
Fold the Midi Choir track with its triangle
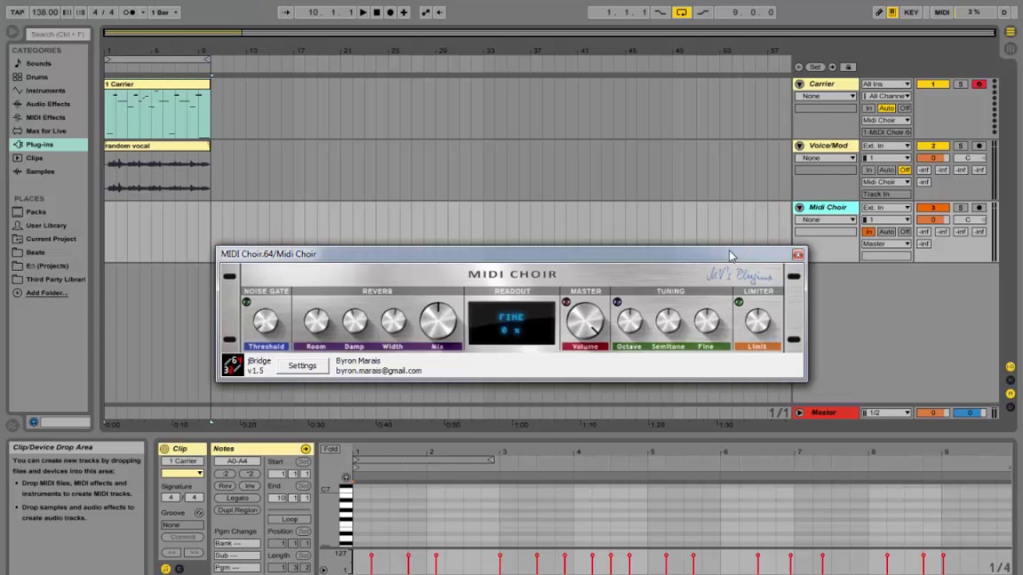[x=799, y=208]
